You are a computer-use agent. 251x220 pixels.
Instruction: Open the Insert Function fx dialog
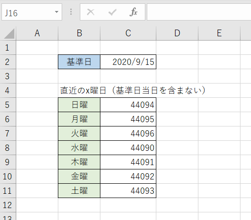point(133,12)
